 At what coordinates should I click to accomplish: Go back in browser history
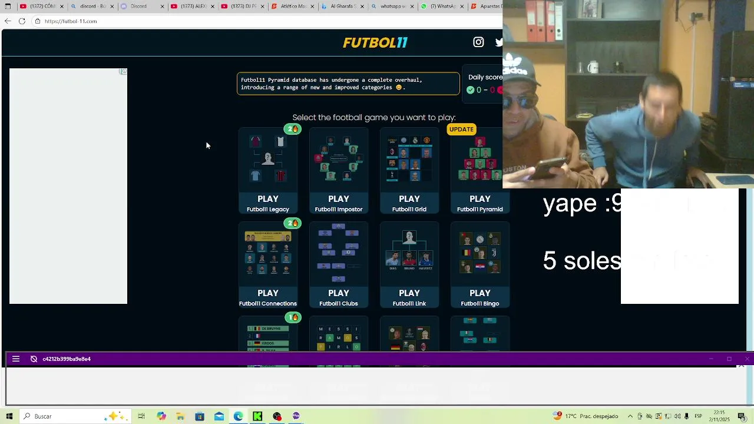[7, 21]
